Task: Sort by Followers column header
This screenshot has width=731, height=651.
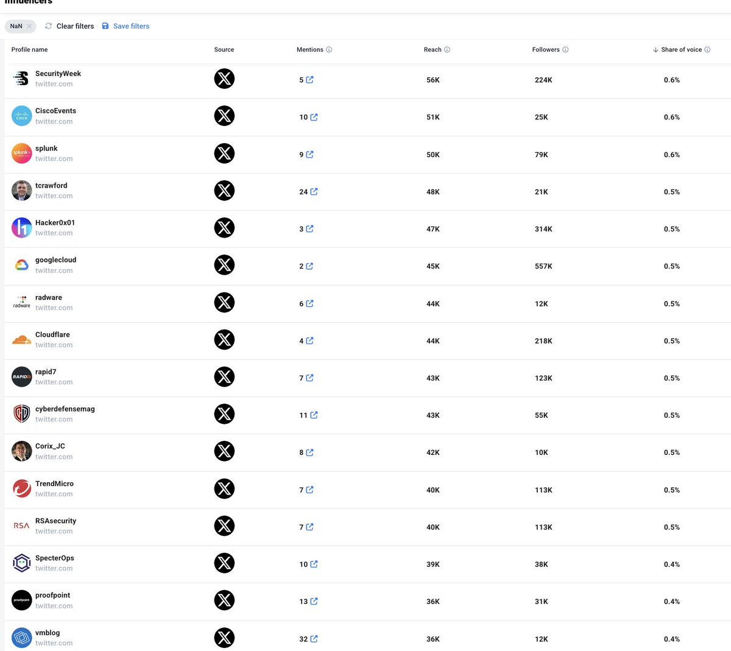Action: coord(546,50)
